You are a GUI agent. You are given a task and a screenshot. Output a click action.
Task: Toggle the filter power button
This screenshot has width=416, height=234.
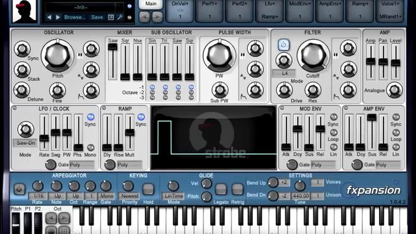pyautogui.click(x=283, y=45)
